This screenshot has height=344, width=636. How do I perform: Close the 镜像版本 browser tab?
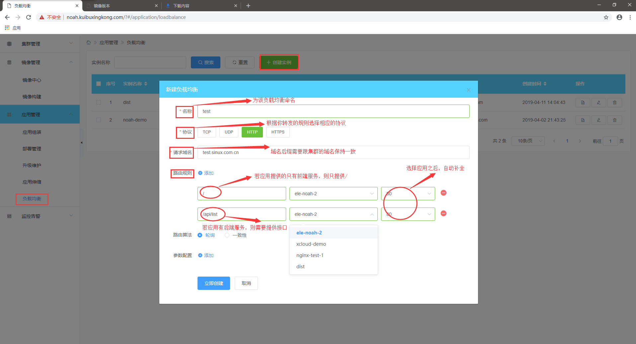click(x=156, y=6)
